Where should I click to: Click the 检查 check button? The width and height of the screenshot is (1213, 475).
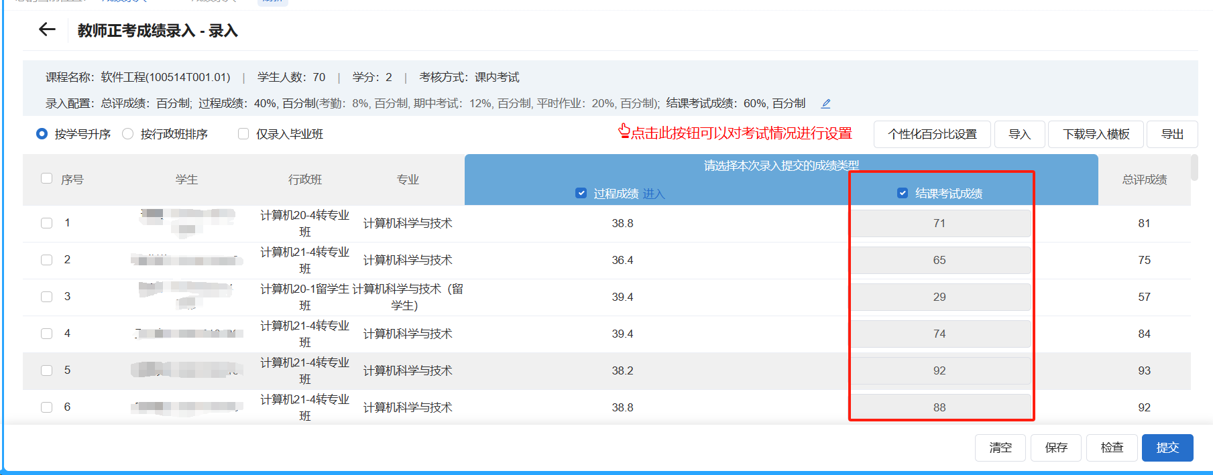[1112, 448]
